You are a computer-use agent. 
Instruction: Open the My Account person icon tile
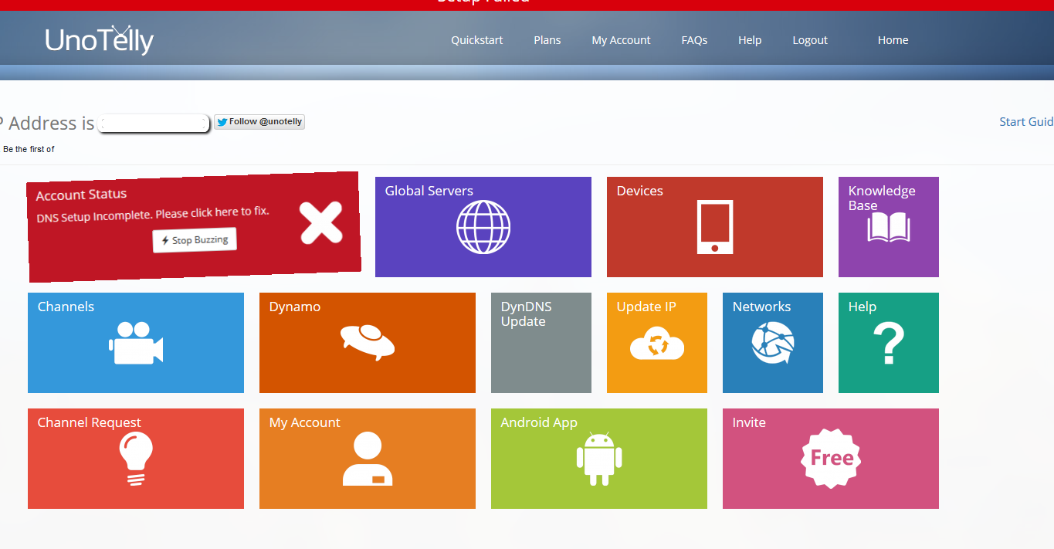pos(368,459)
